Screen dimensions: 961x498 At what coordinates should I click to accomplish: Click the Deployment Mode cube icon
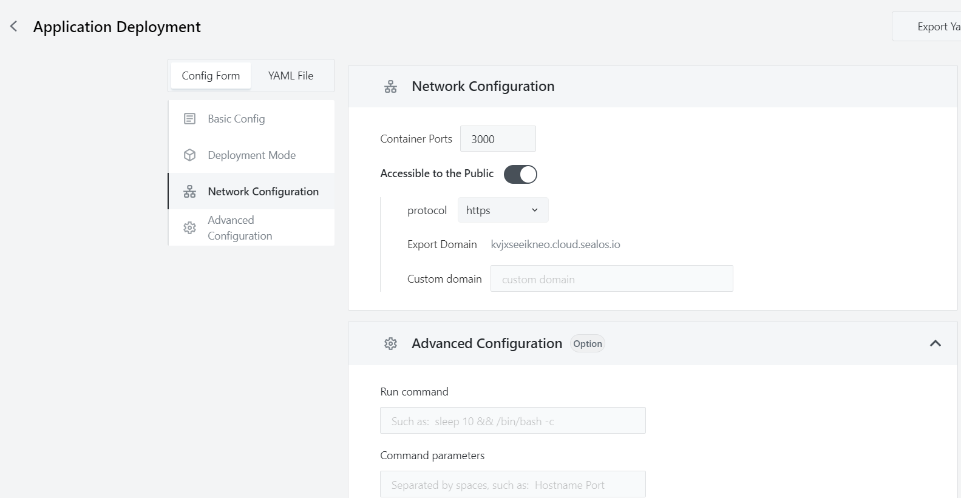[189, 155]
